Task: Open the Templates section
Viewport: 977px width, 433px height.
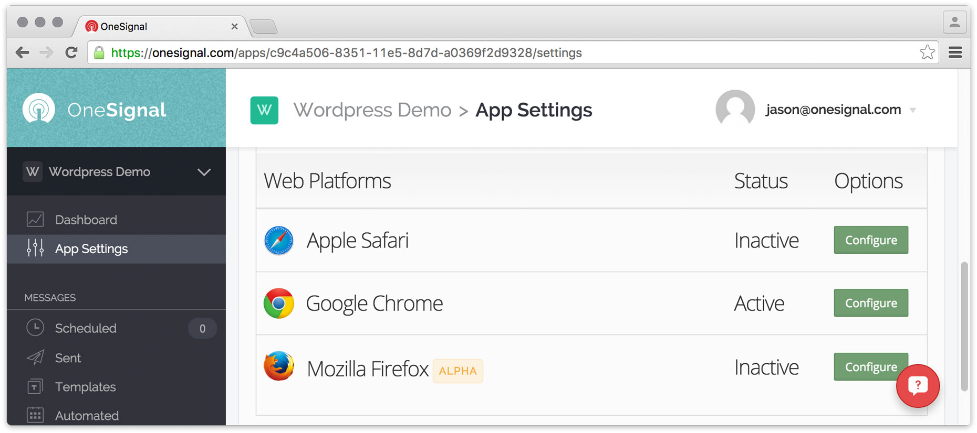Action: point(85,387)
